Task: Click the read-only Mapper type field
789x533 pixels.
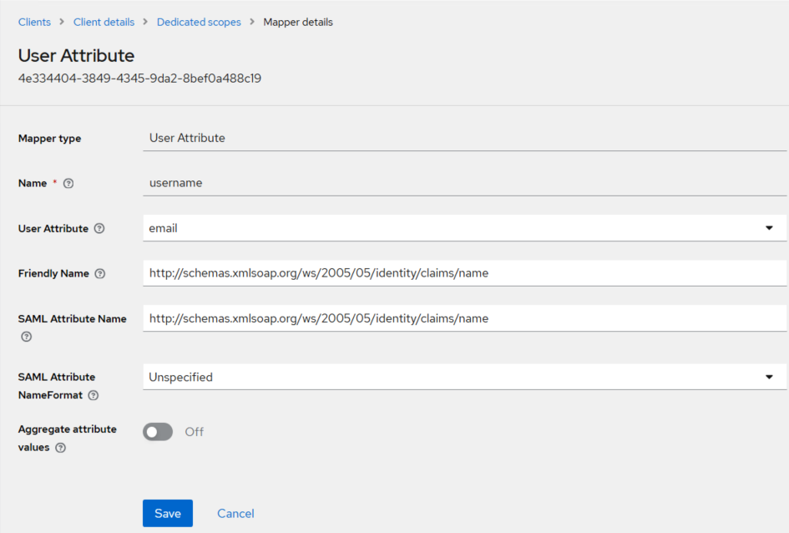Action: pyautogui.click(x=464, y=138)
